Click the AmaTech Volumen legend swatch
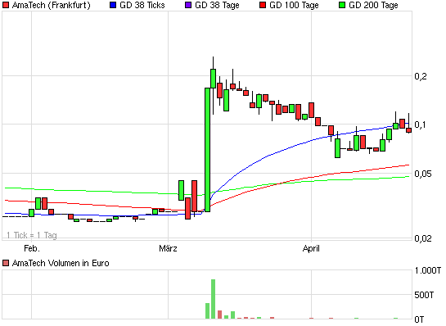This screenshot has height=326, width=446. 6,263
